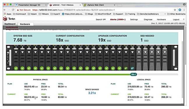Switch to the Dashboard tab
The height and width of the screenshot is (109, 189).
pyautogui.click(x=10, y=24)
